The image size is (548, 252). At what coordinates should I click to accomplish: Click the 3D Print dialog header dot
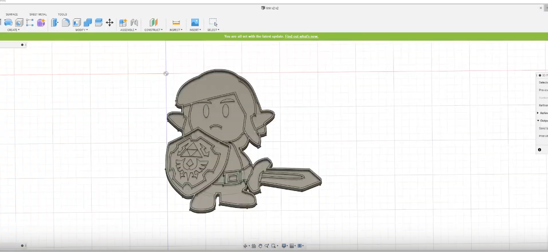pos(540,75)
